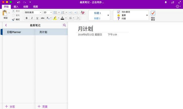This screenshot has width=183, height=109.
Task: Select the 重要 star tag
Action: (122, 15)
